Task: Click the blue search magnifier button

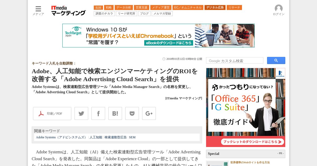Action: (x=276, y=60)
